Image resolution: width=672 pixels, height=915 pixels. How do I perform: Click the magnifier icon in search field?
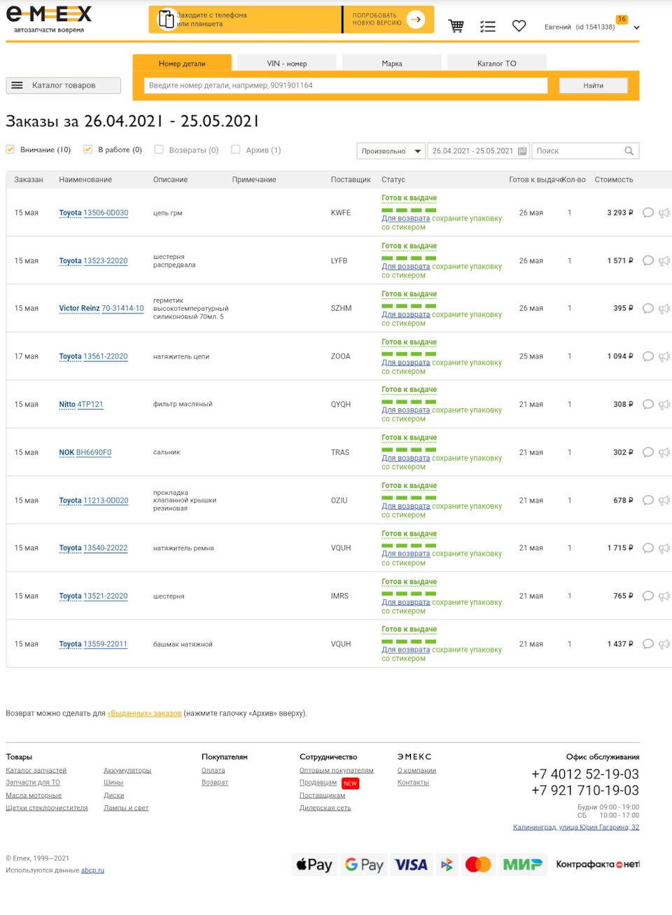629,151
